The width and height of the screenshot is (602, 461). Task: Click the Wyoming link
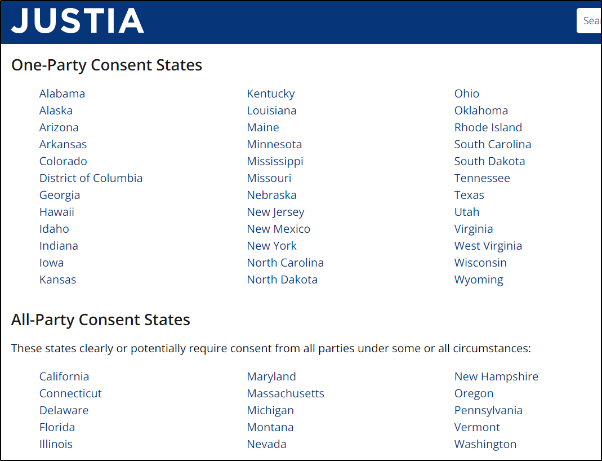click(479, 280)
